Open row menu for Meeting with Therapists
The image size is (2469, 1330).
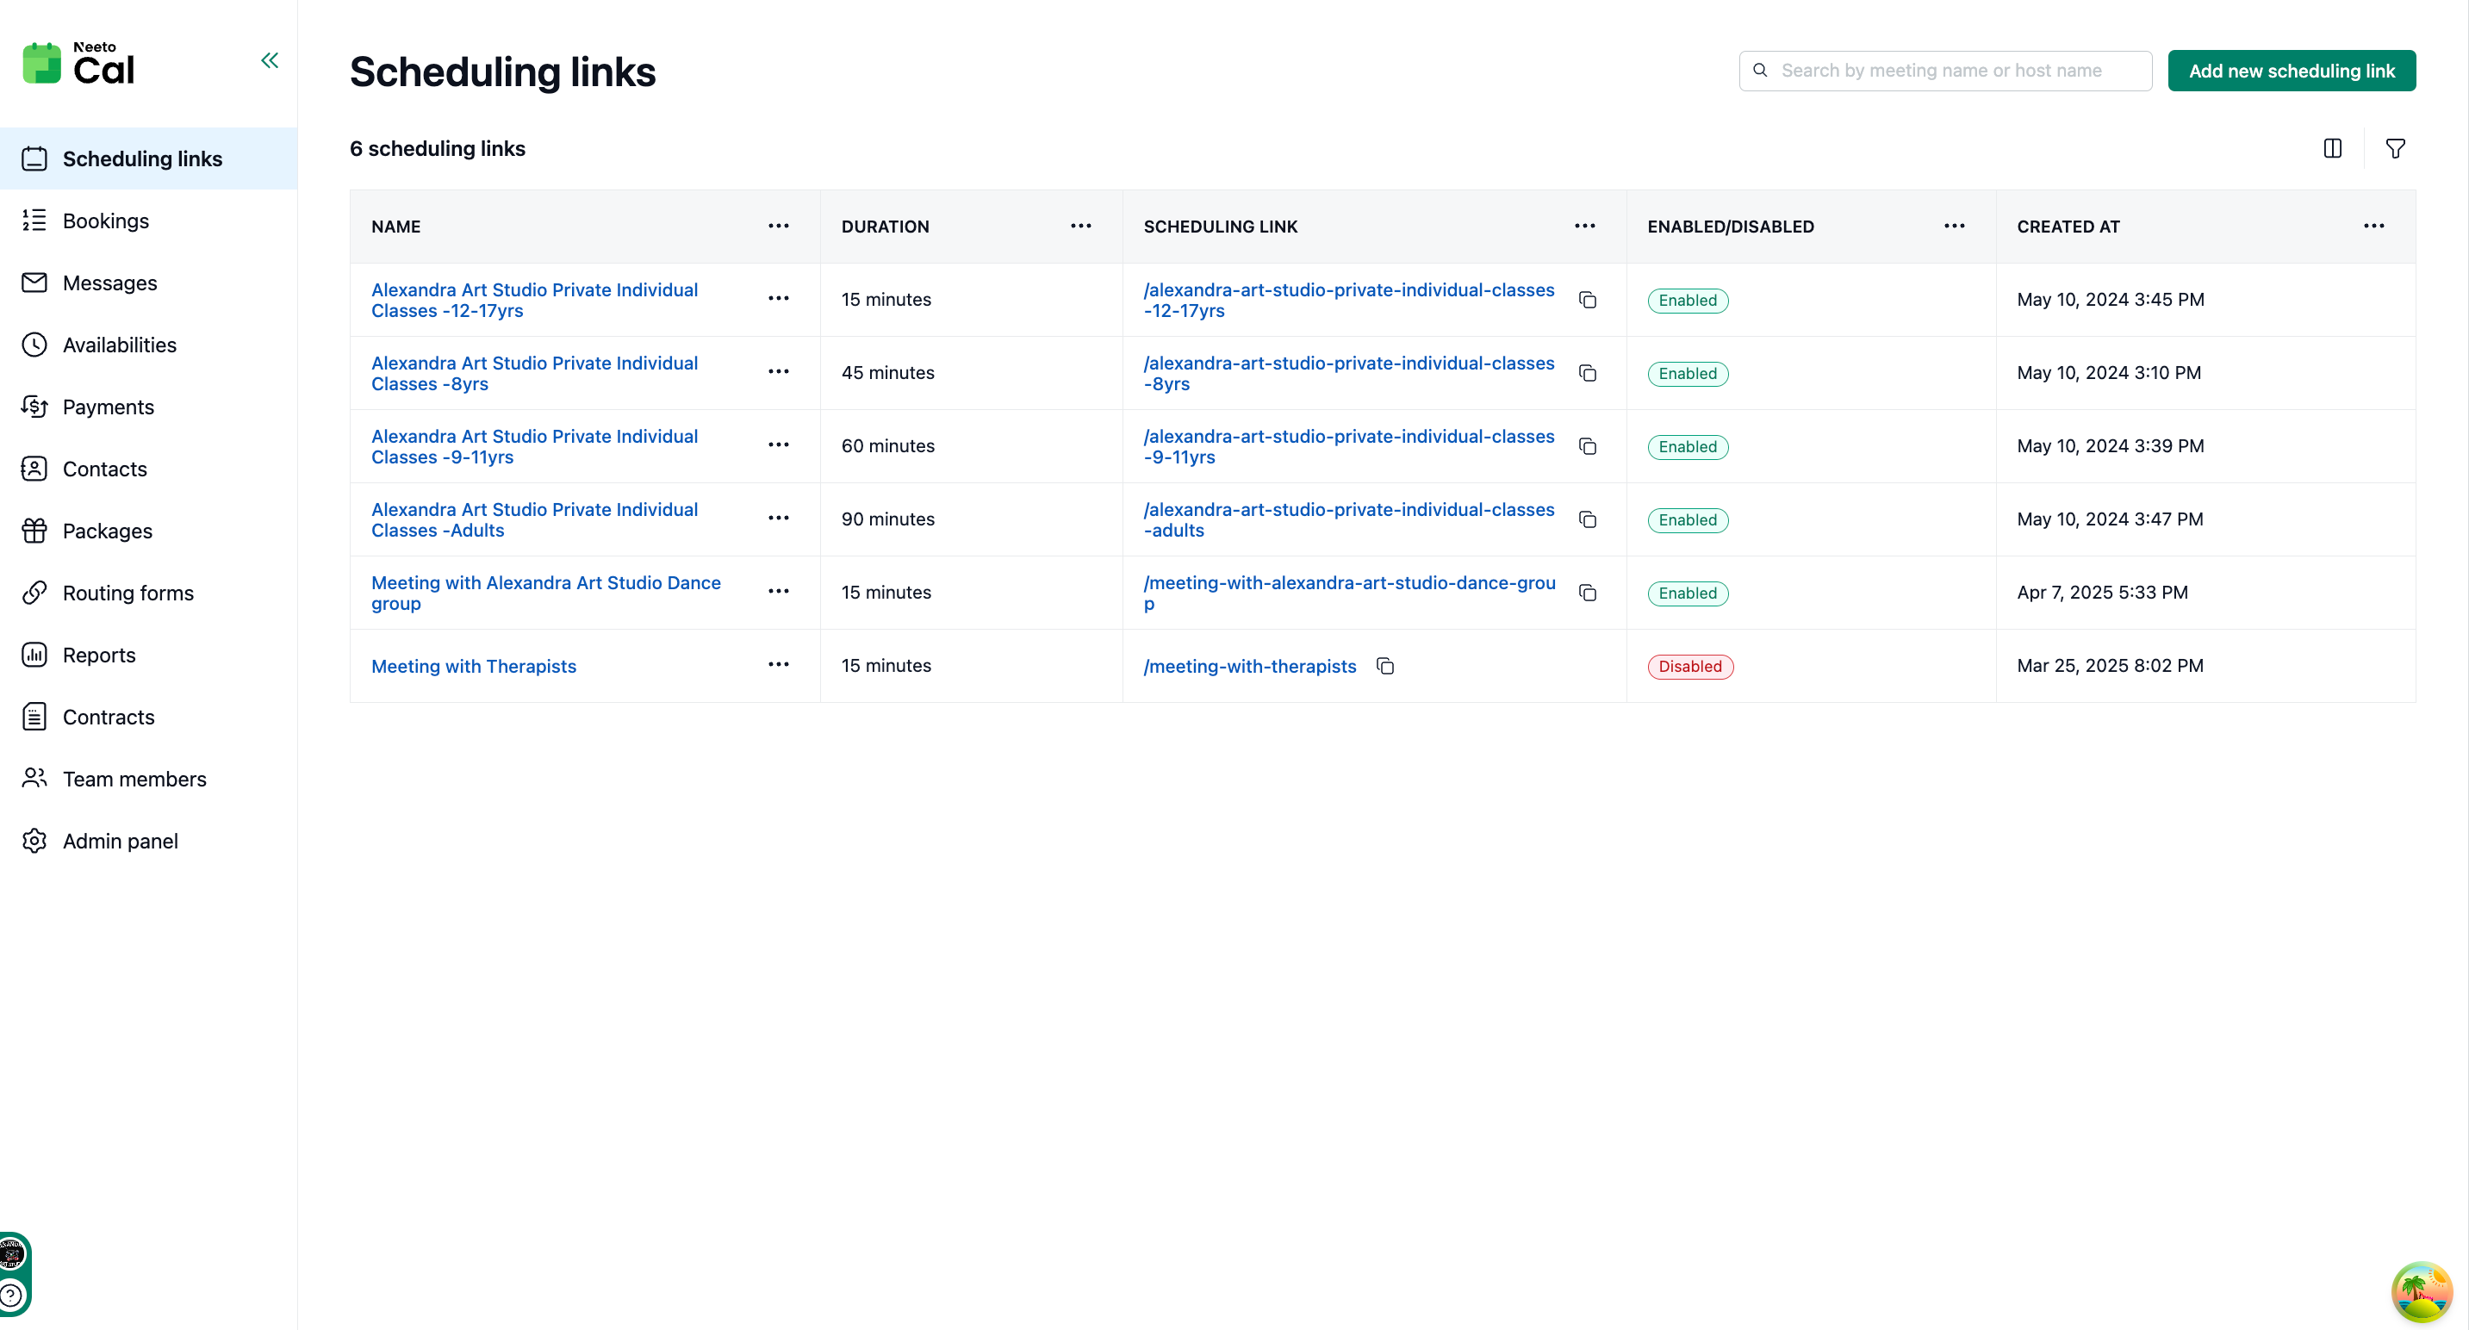[x=778, y=665]
